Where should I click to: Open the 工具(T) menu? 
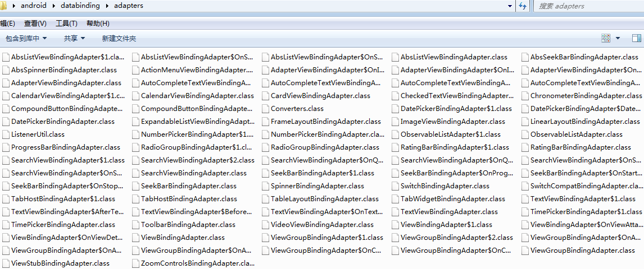66,24
